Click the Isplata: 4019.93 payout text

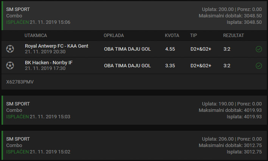click(x=244, y=116)
